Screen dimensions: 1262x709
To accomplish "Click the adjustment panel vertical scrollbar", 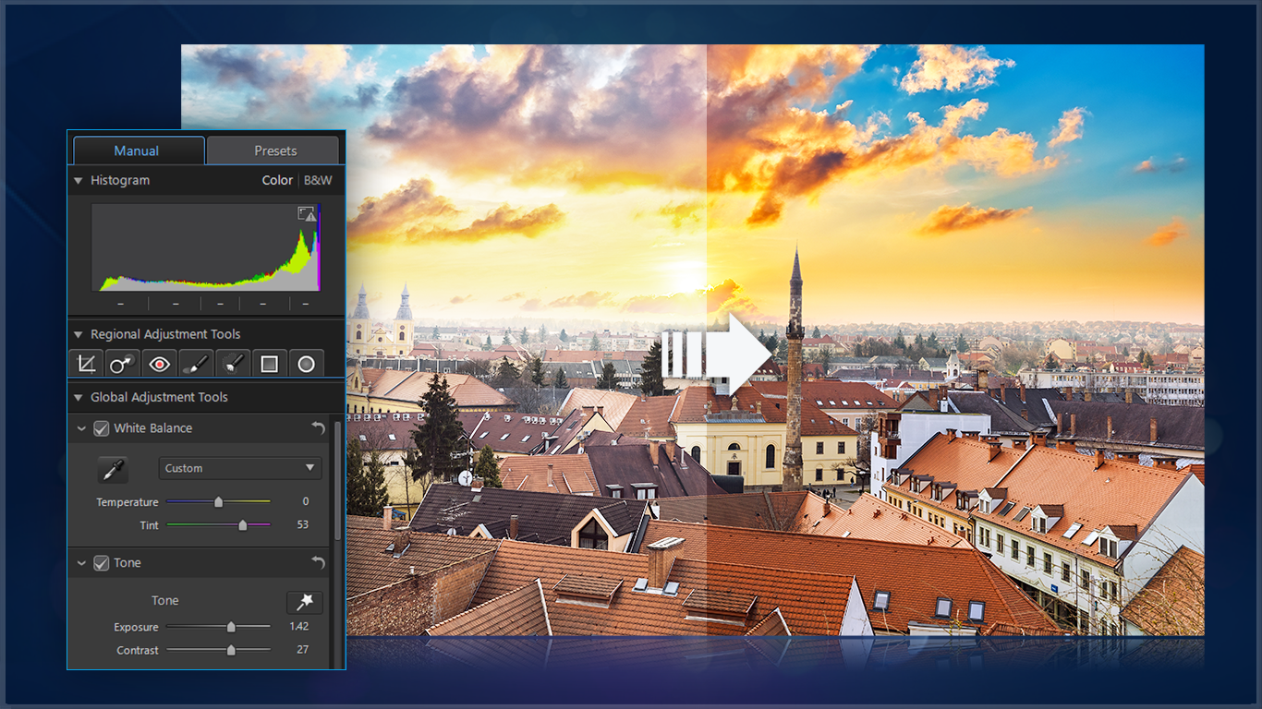I will pos(336,480).
